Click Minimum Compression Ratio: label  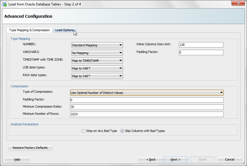[x=42, y=106]
